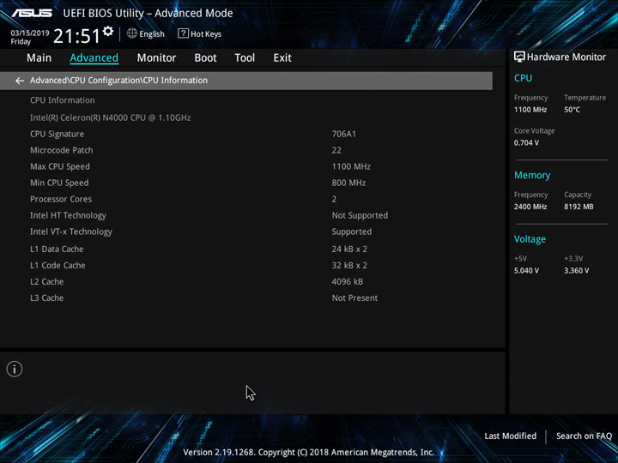Open the Main tab
The image size is (618, 463).
pyautogui.click(x=39, y=58)
